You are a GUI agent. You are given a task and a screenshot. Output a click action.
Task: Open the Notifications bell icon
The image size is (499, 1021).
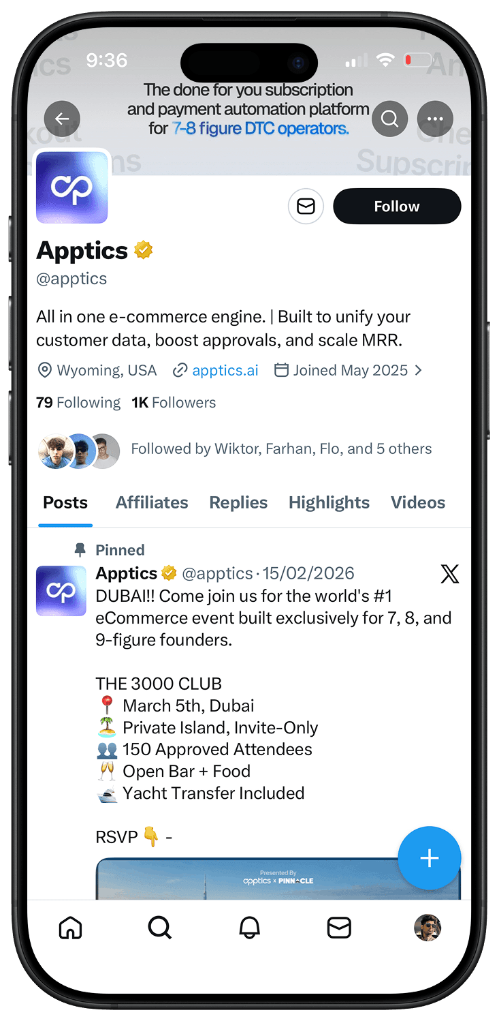(x=250, y=927)
